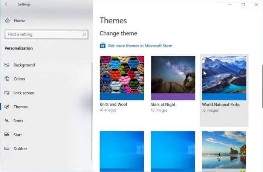
Task: Click the Taskbar settings icon
Action: coord(7,149)
